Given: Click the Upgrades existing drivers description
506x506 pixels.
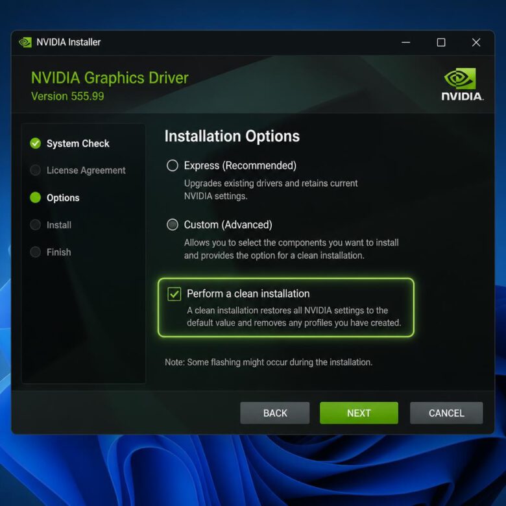Looking at the screenshot, I should [x=271, y=189].
